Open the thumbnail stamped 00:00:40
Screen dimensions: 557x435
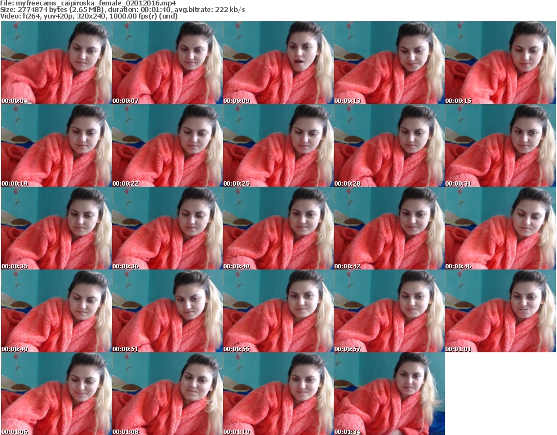click(278, 228)
